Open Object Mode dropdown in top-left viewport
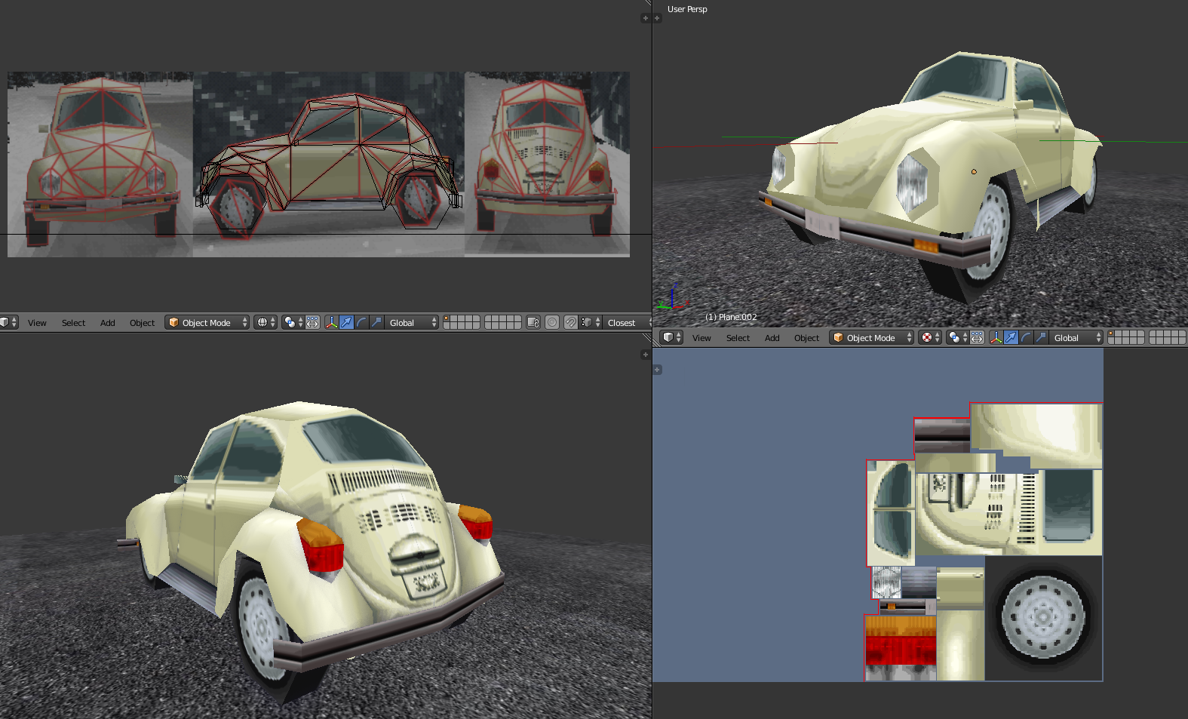This screenshot has width=1188, height=719. tap(207, 323)
